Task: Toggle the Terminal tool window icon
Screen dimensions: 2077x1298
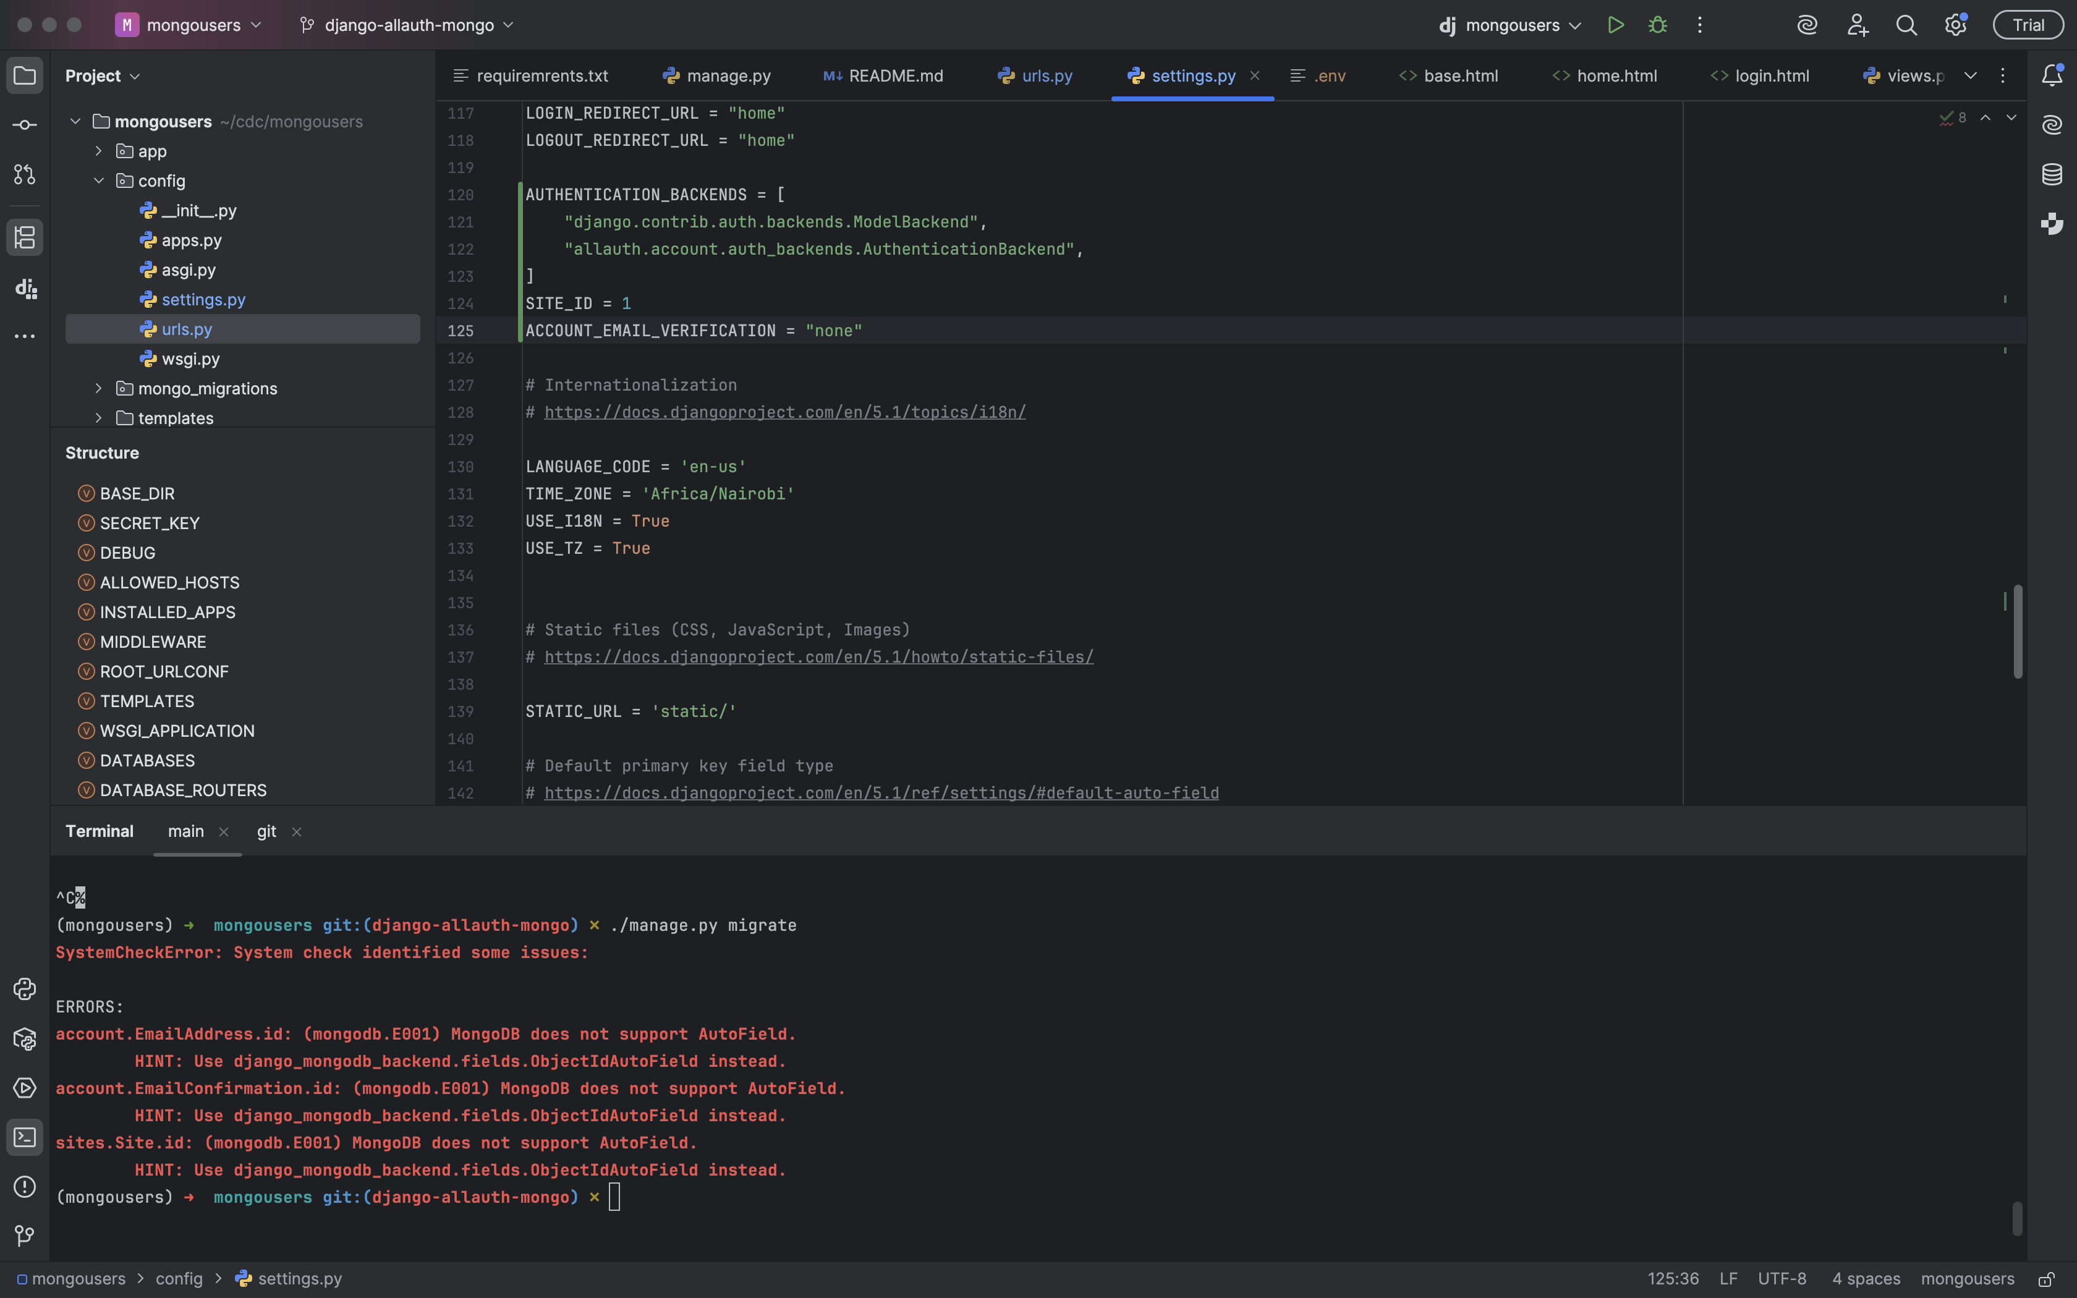Action: point(25,1137)
